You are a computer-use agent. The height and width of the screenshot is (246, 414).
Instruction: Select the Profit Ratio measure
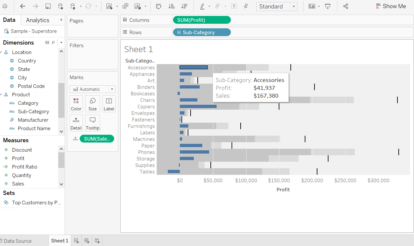pyautogui.click(x=25, y=167)
